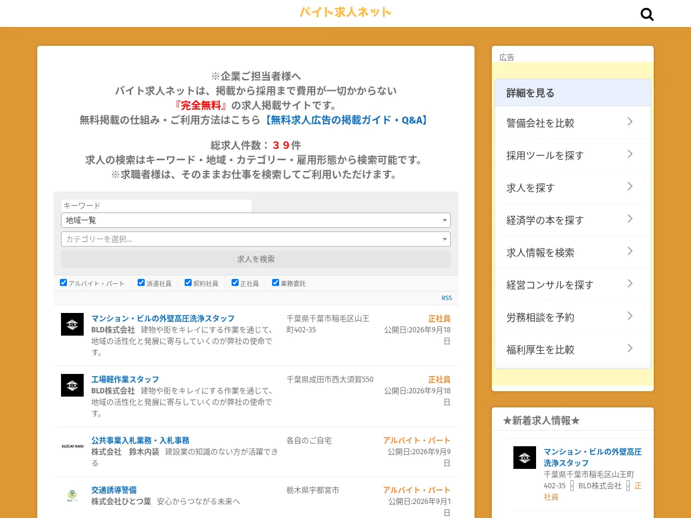Image resolution: width=691 pixels, height=518 pixels.
Task: Uncheck the 契約社員 checkbox
Action: point(188,283)
